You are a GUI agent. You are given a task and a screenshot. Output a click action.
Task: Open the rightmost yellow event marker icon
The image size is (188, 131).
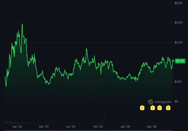coord(168,108)
